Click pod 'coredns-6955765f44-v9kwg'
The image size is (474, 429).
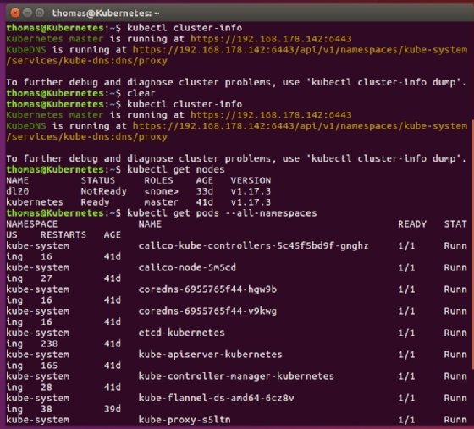pyautogui.click(x=207, y=311)
